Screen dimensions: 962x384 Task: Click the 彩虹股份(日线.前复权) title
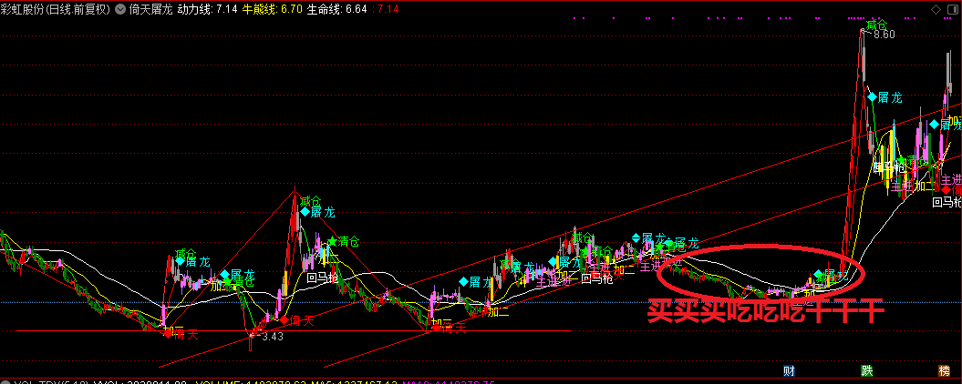coord(56,9)
